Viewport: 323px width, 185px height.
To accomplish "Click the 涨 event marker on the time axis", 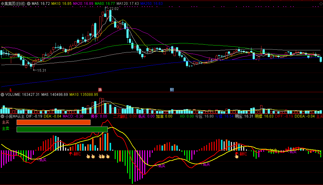I will pos(100,89).
